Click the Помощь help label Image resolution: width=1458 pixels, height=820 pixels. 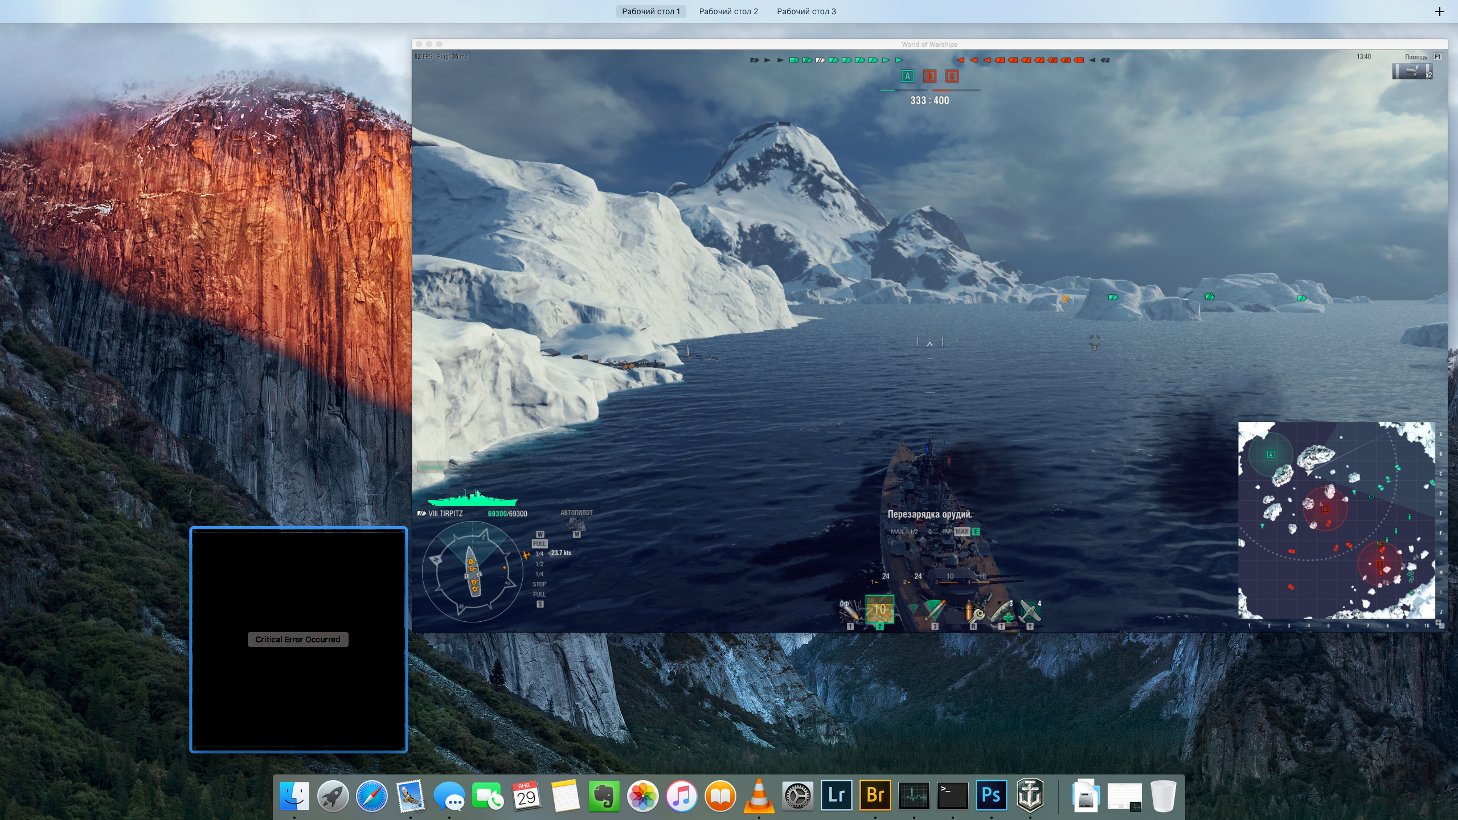click(1415, 57)
